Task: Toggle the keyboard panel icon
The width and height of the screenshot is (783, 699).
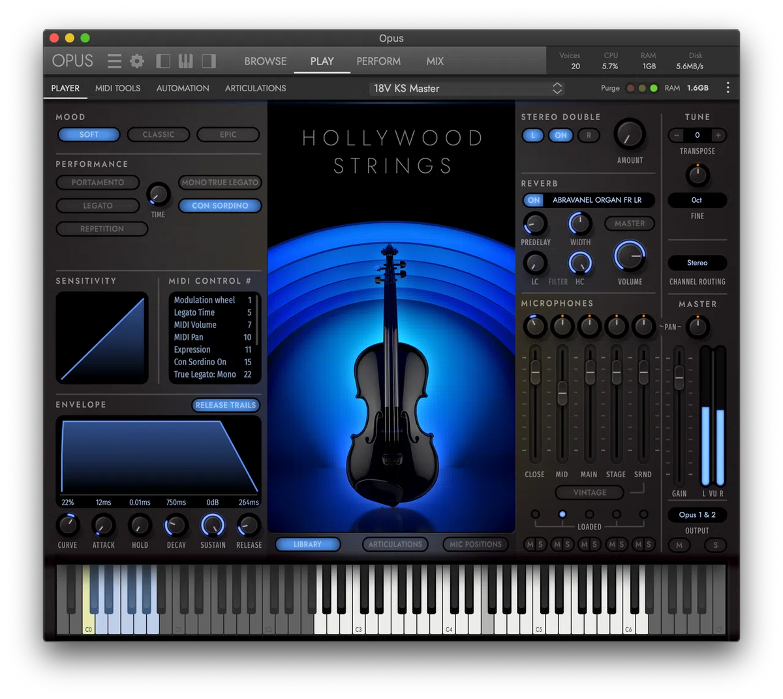Action: pyautogui.click(x=186, y=61)
